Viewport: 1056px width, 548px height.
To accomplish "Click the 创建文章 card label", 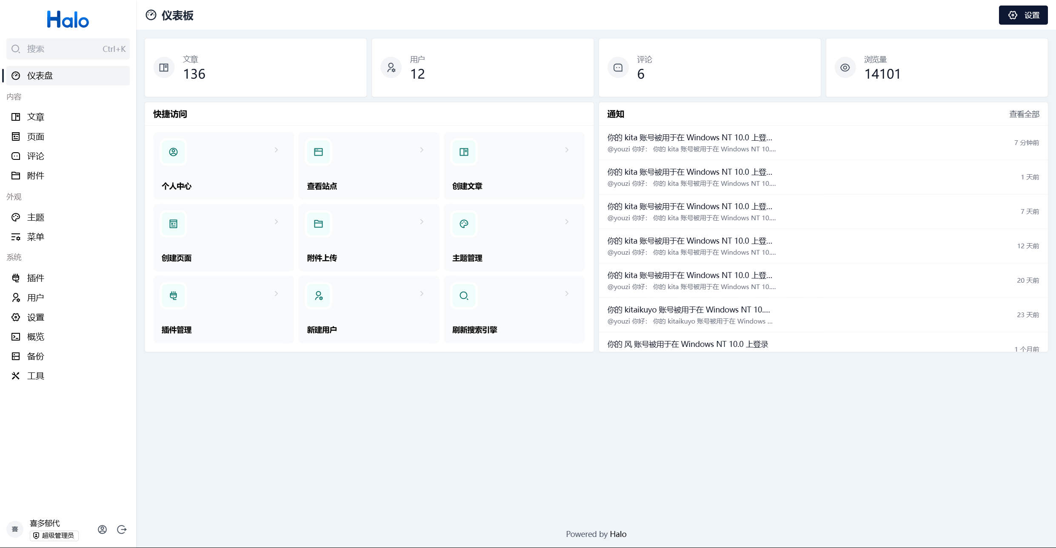I will tap(467, 186).
